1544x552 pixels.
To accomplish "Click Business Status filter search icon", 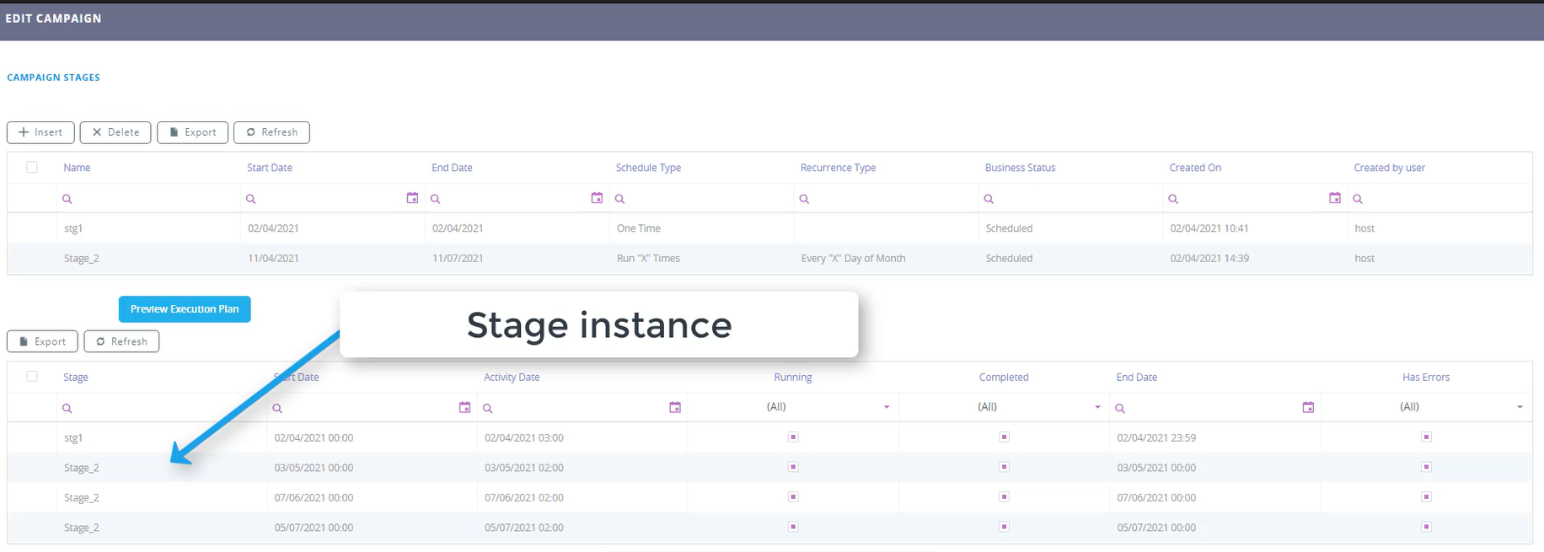I will coord(989,199).
